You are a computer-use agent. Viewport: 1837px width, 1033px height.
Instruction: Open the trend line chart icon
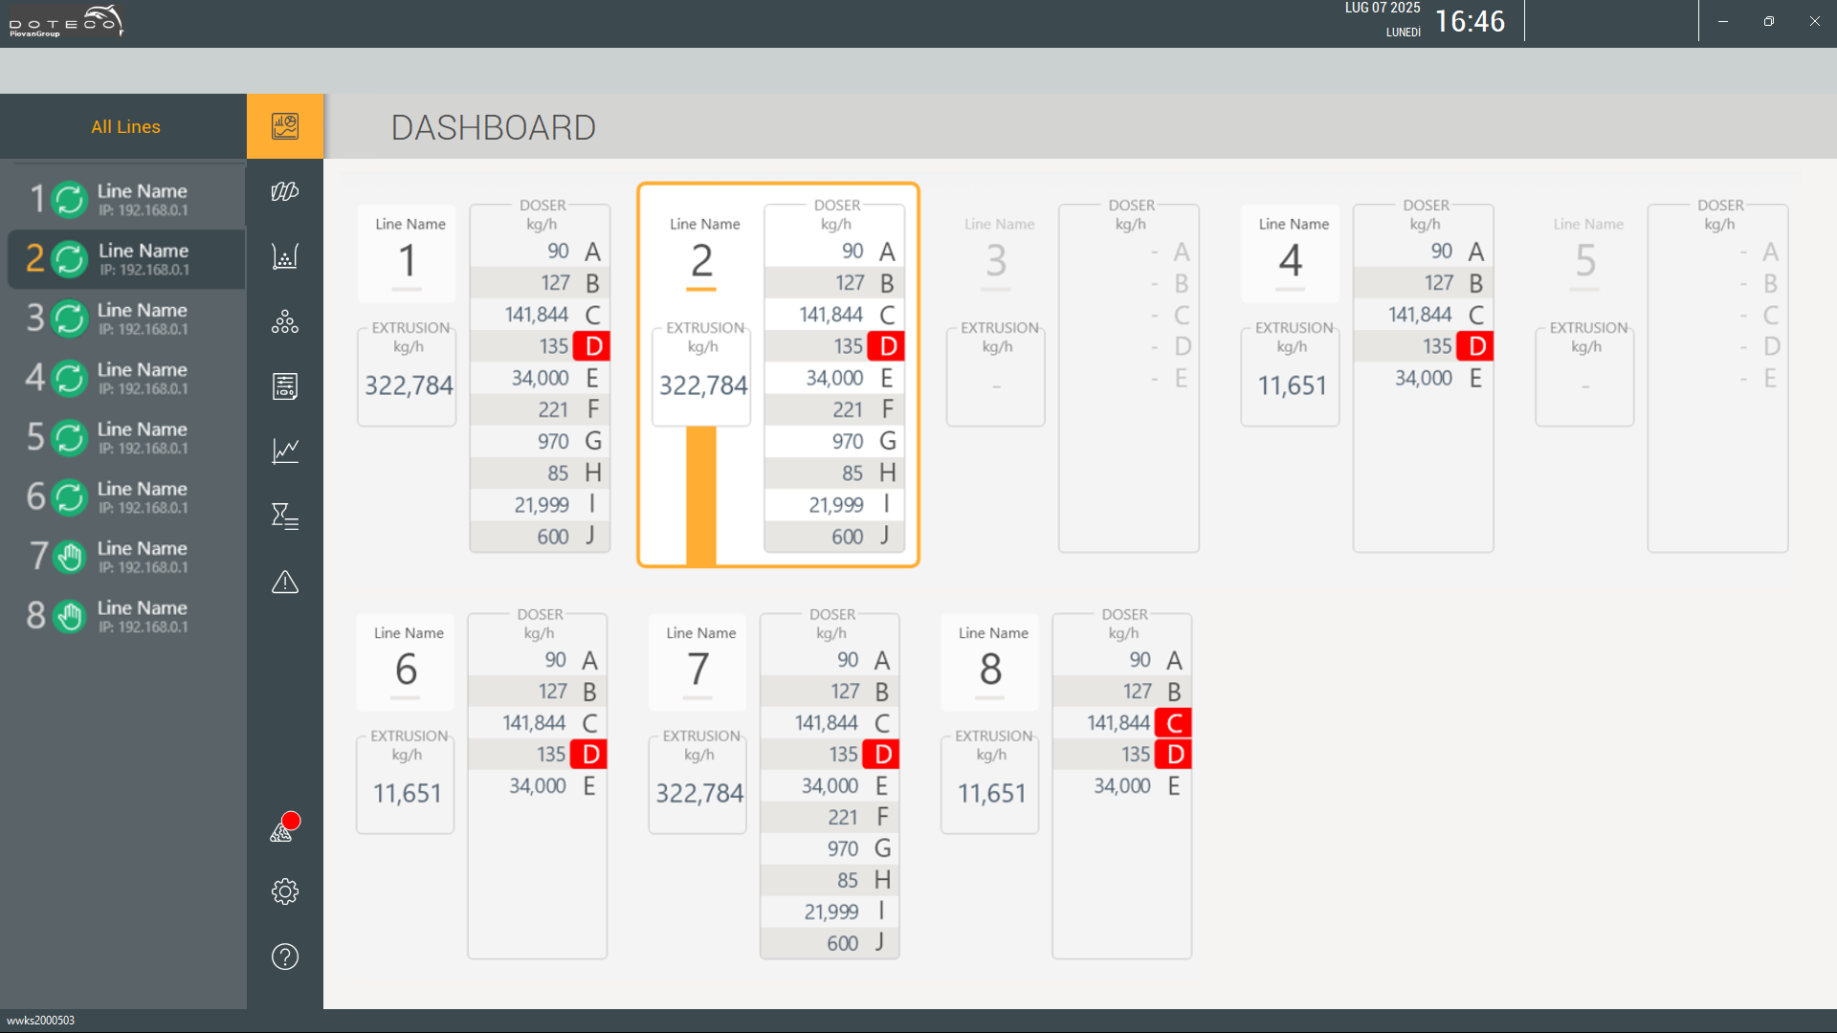(x=285, y=451)
